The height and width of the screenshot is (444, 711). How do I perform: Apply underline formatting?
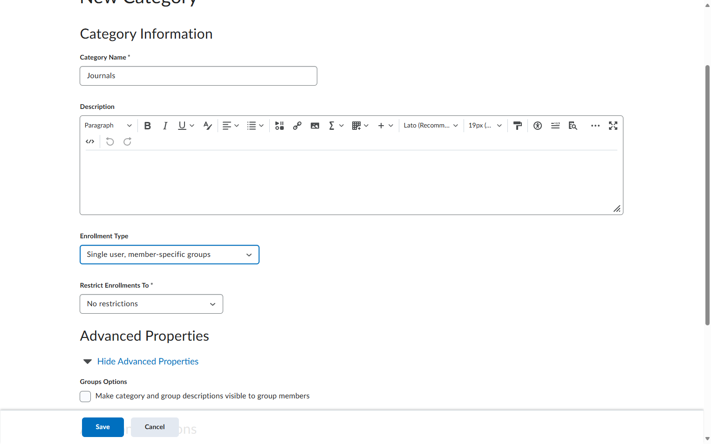[x=182, y=126]
